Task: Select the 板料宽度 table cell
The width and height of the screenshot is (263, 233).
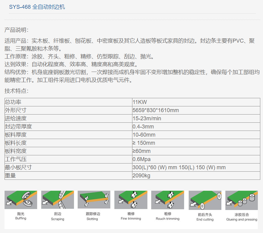Action: click(68, 151)
